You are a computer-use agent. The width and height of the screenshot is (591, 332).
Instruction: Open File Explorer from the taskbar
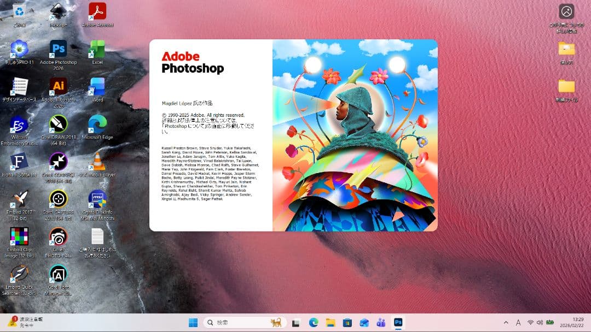pyautogui.click(x=330, y=323)
